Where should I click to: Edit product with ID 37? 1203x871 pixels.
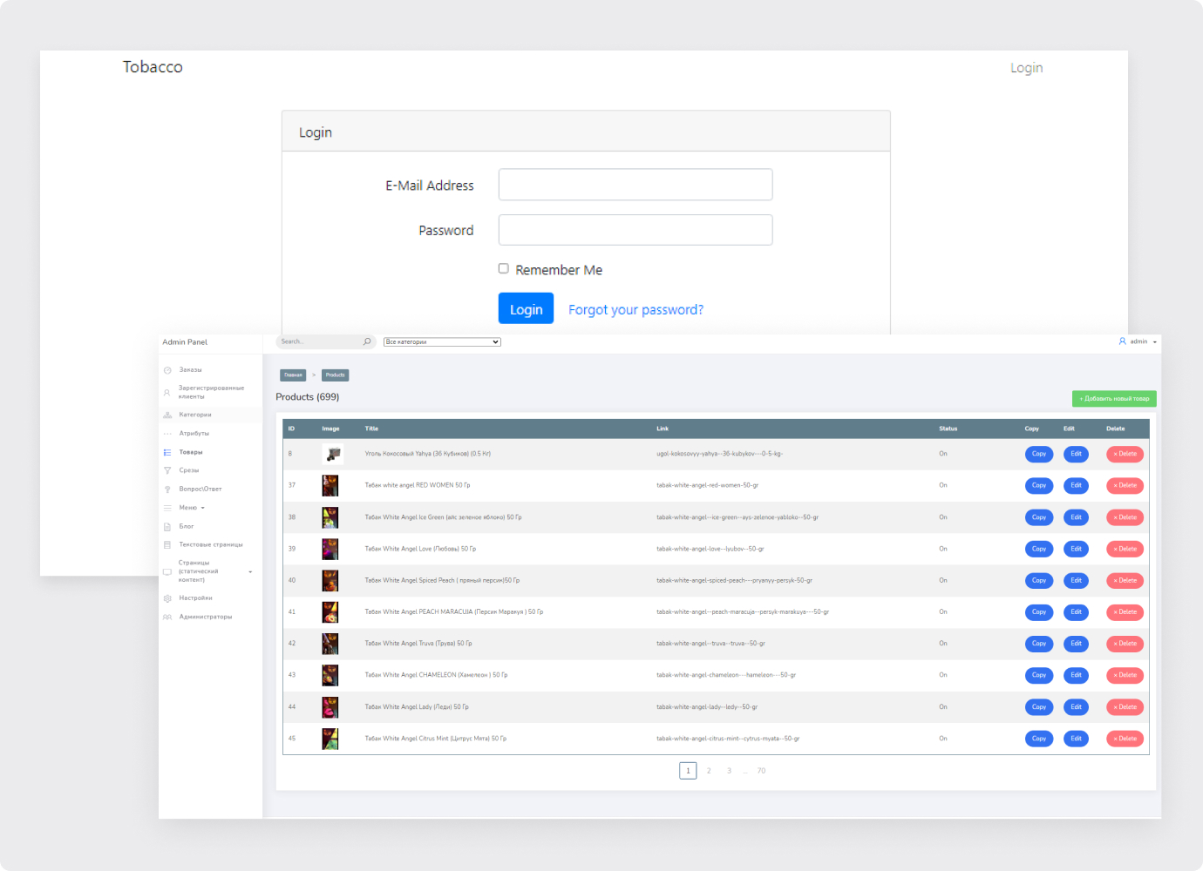point(1076,486)
